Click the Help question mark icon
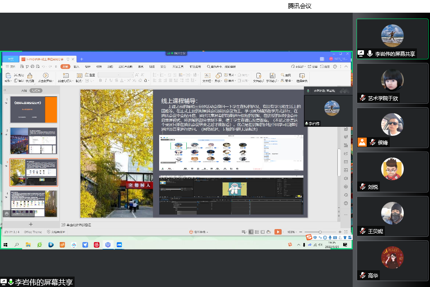 [x=335, y=67]
